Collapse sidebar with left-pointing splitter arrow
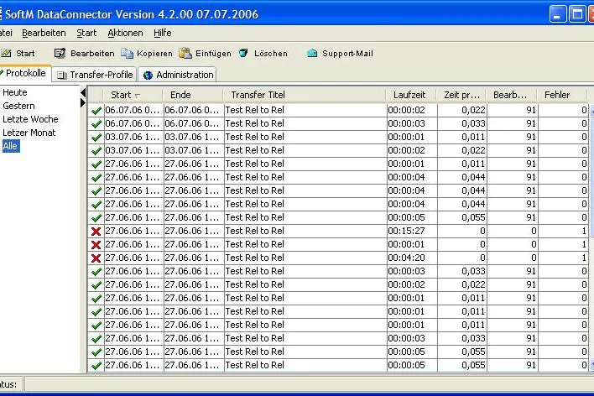594x396 pixels. click(x=83, y=92)
